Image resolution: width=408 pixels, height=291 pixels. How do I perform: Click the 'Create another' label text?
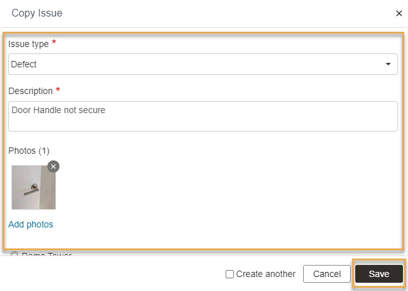(266, 274)
